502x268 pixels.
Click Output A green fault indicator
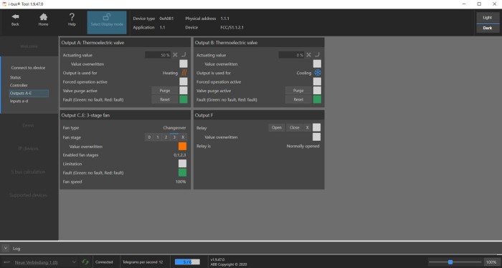tap(184, 99)
